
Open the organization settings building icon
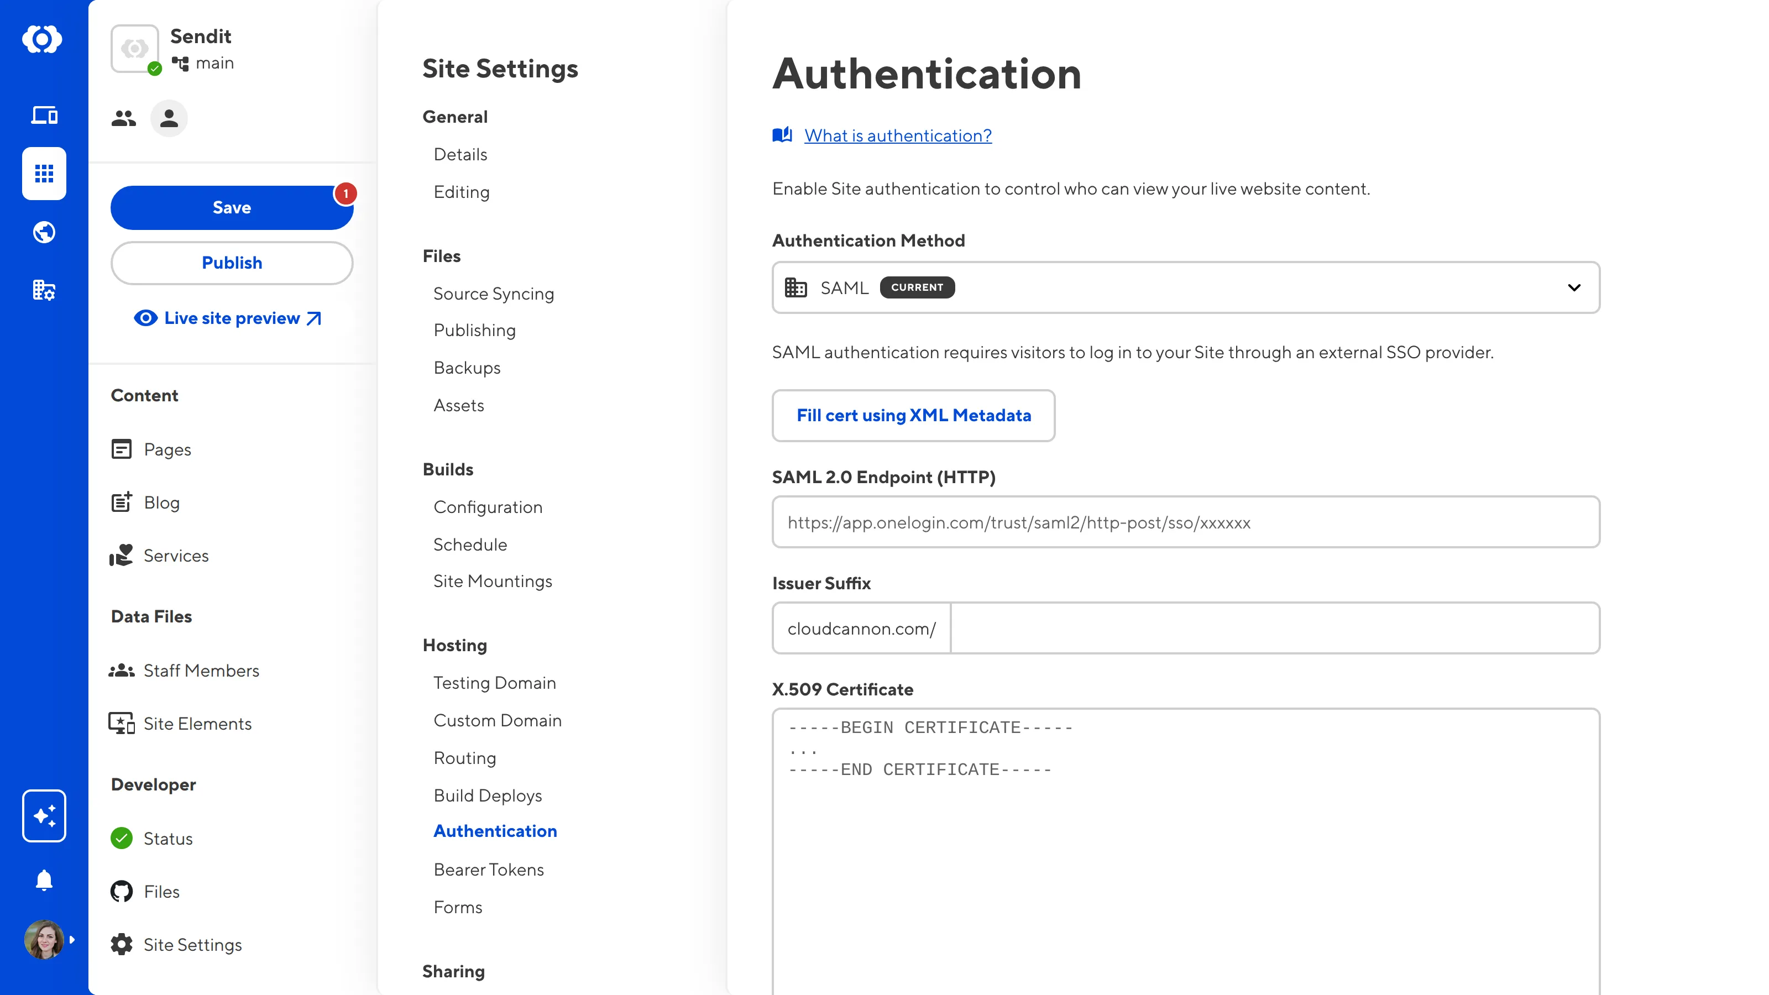point(44,290)
